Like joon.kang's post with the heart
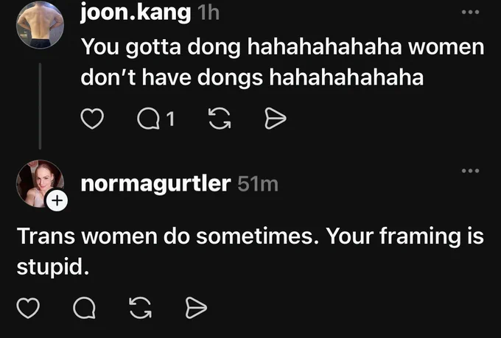Screen dimensions: 501x338 (91, 119)
